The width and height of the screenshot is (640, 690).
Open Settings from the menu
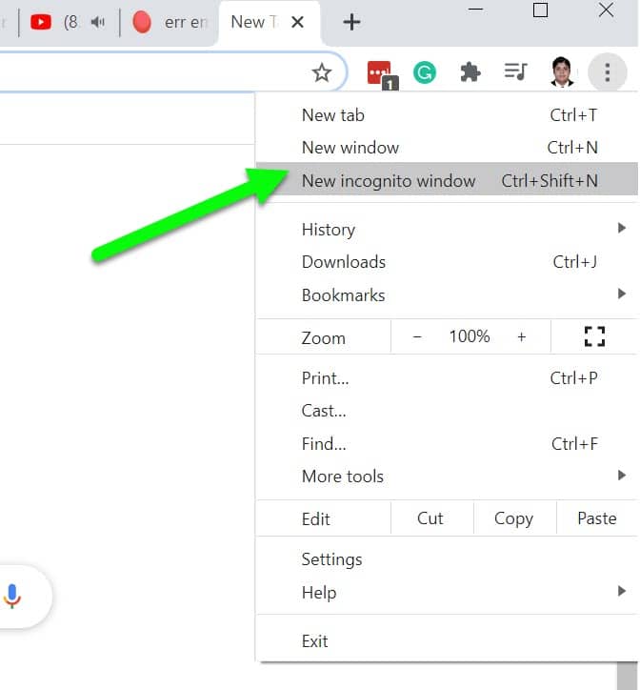447,559
